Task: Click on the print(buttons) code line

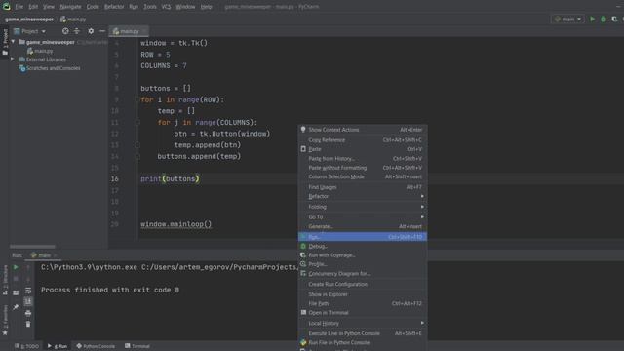Action: 170,179
